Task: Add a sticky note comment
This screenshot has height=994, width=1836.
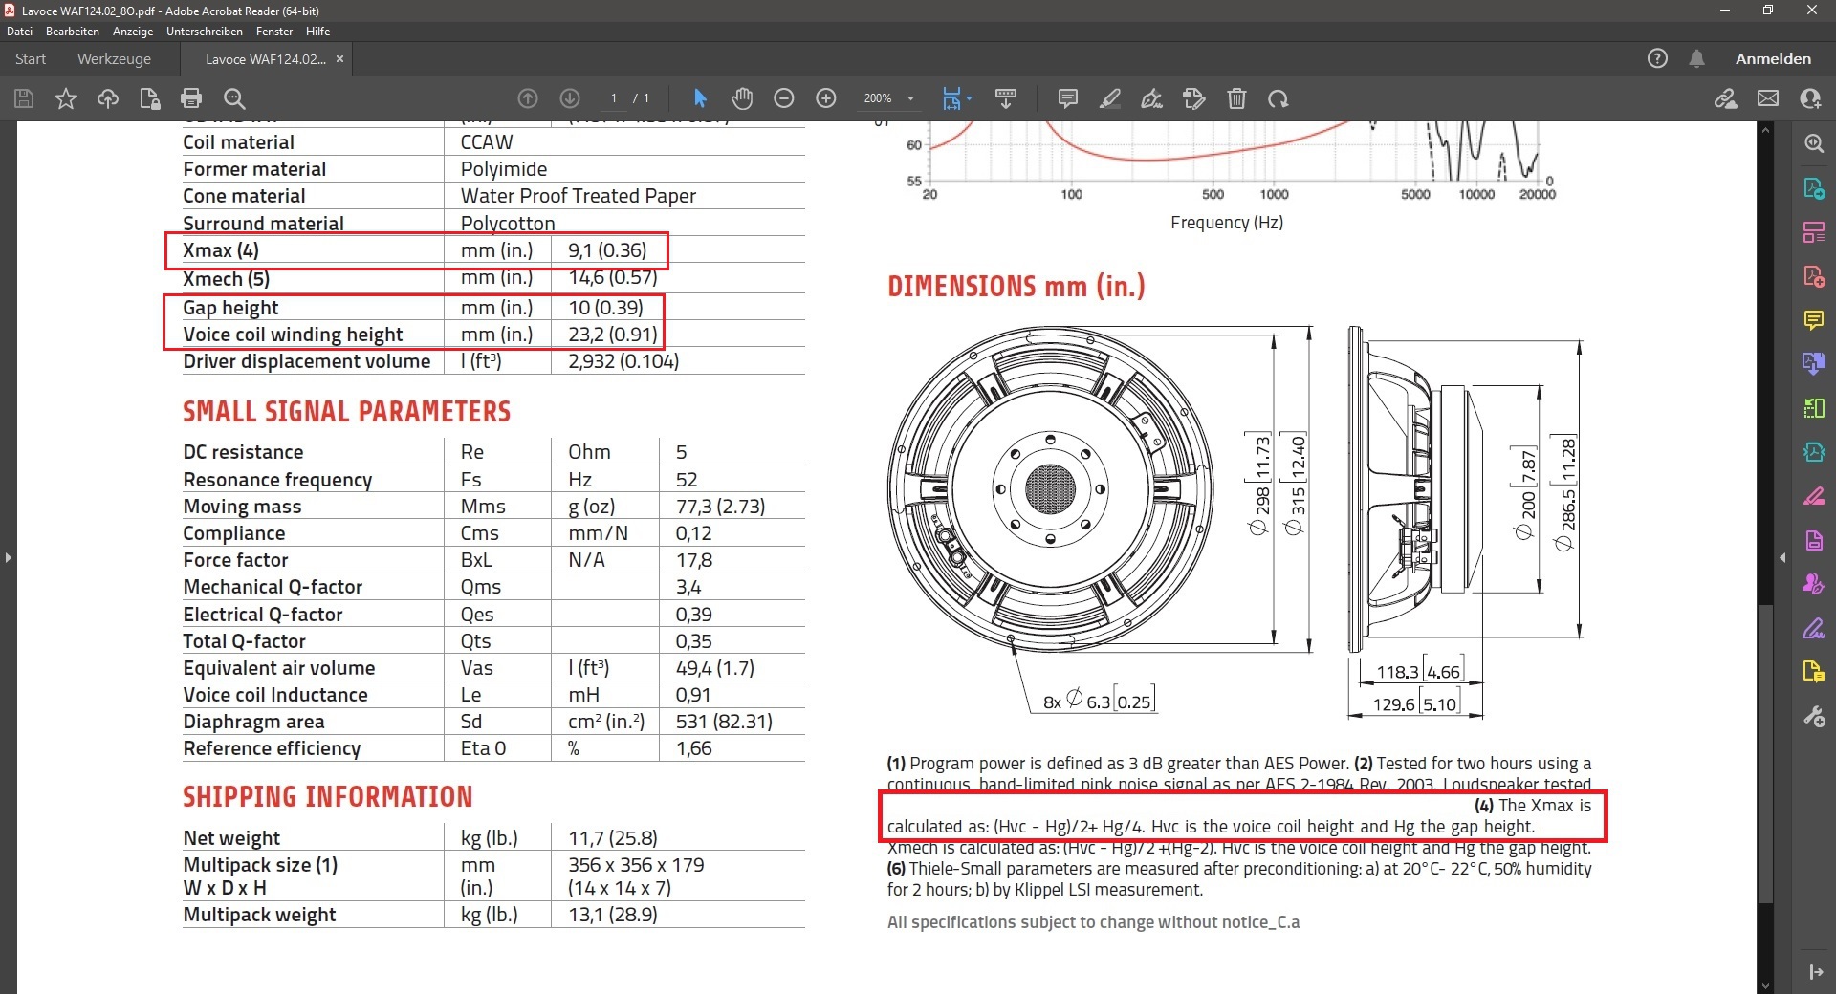Action: click(x=1068, y=98)
